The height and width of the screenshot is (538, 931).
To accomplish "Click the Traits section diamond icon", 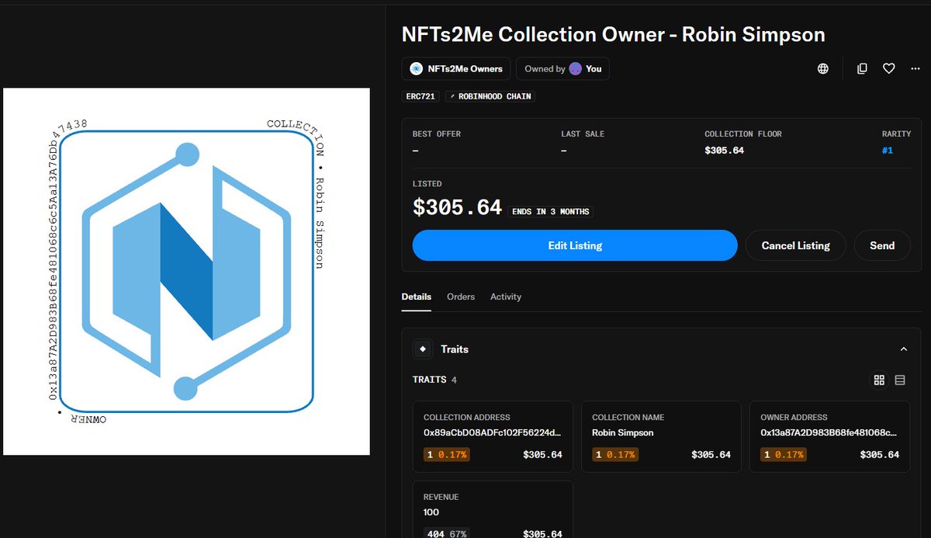I will [423, 349].
